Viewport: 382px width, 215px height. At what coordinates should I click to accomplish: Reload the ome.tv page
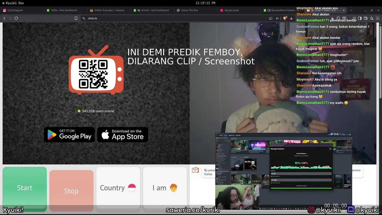[16, 18]
